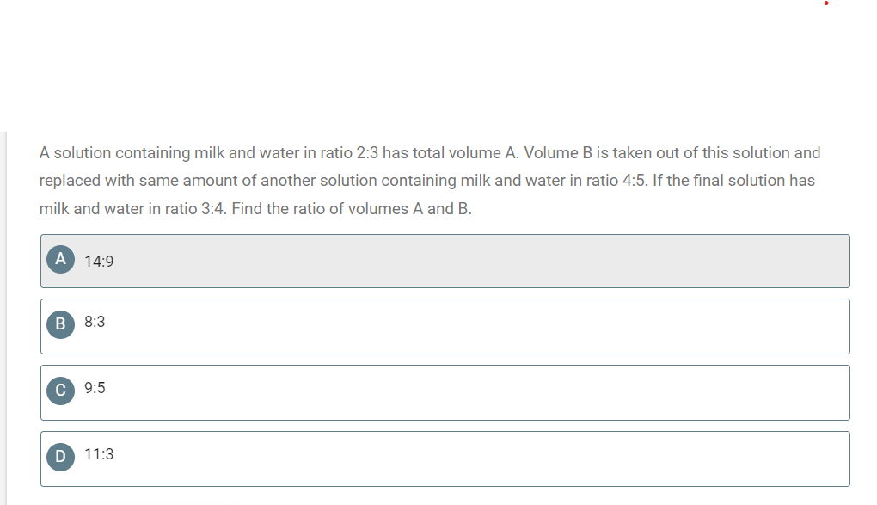Click the circular B badge icon
Viewport: 877px width, 505px height.
tap(60, 324)
